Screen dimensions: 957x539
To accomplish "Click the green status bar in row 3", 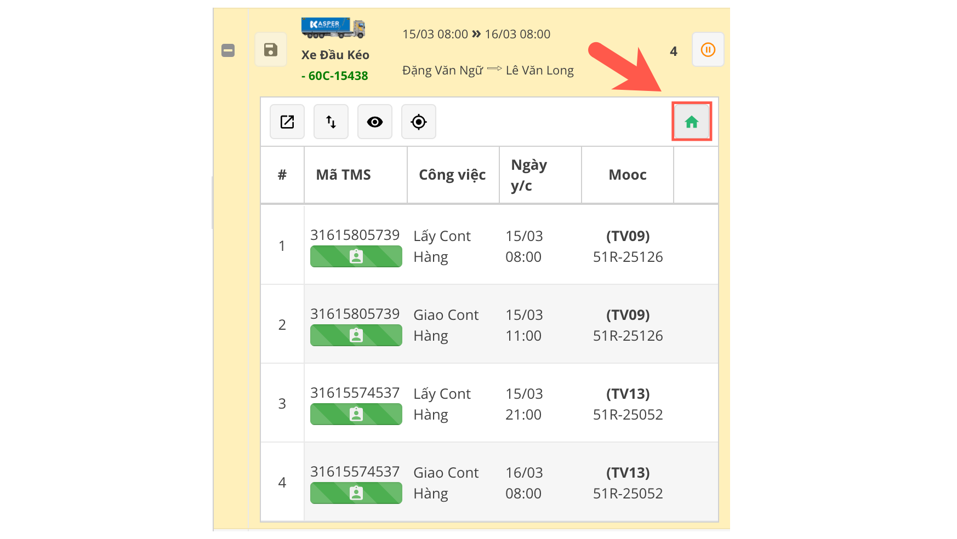I will (x=356, y=414).
